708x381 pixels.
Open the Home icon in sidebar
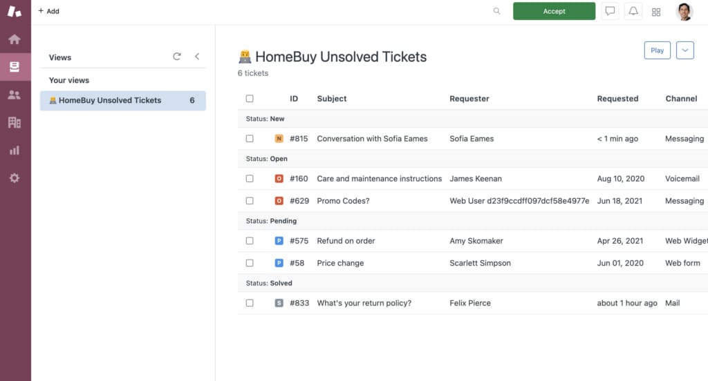[x=15, y=39]
